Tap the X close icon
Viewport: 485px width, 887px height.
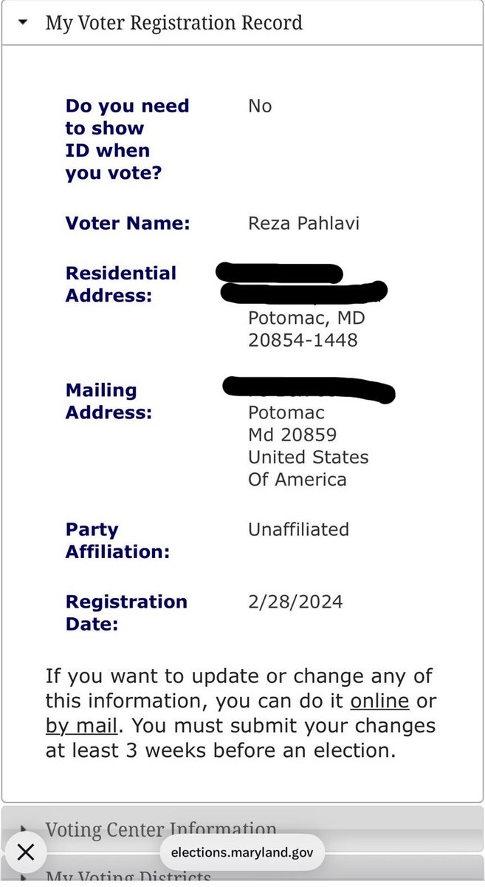tap(25, 852)
